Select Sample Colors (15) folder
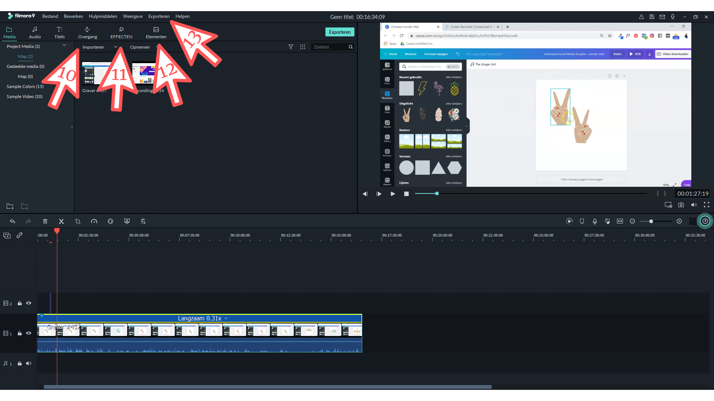Viewport: 714px width, 401px height. [25, 87]
